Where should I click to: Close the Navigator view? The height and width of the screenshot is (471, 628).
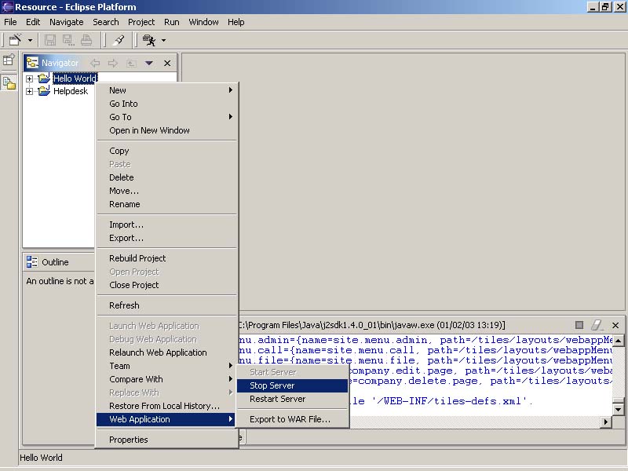click(167, 63)
